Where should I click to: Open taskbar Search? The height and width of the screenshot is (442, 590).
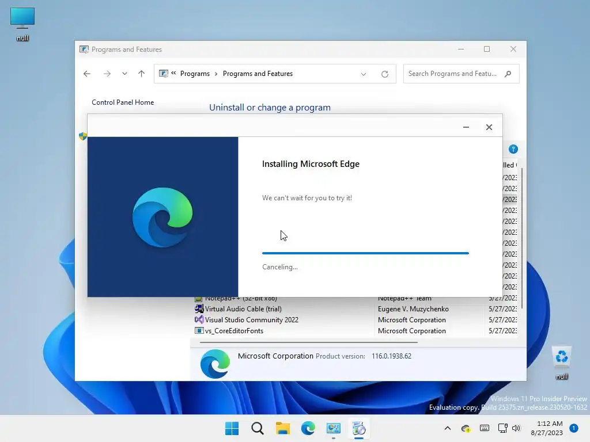point(258,428)
